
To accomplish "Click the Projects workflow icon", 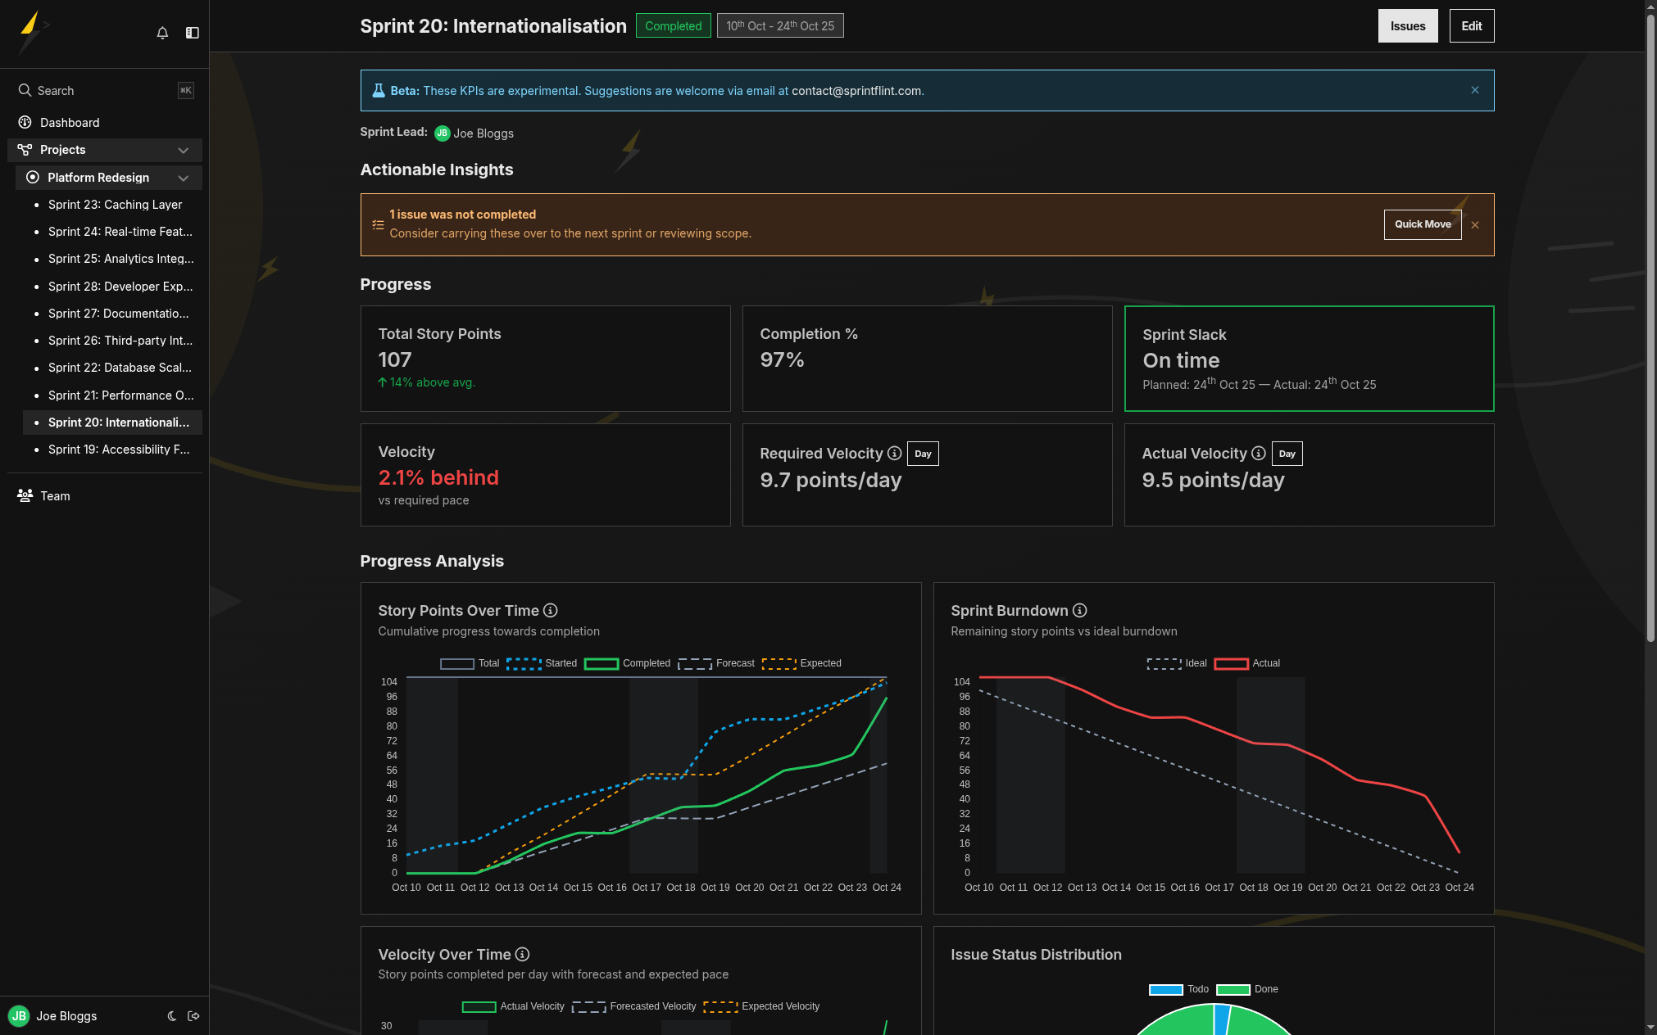I will [24, 150].
